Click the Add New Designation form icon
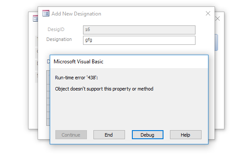 coord(46,13)
